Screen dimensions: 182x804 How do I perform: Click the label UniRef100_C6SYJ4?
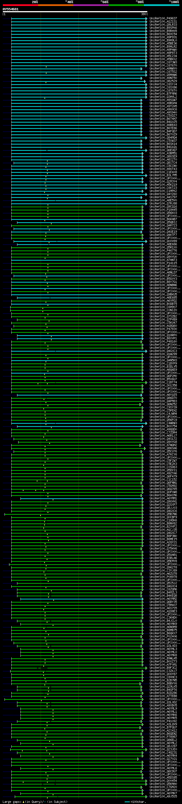(163, 84)
